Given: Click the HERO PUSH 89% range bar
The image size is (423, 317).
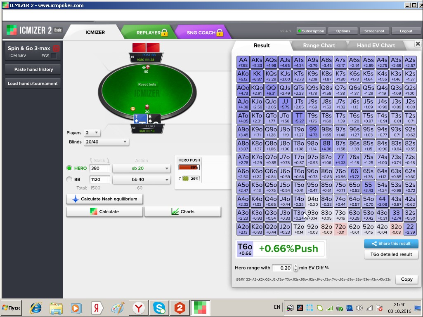Looking at the screenshot, I should [x=189, y=167].
